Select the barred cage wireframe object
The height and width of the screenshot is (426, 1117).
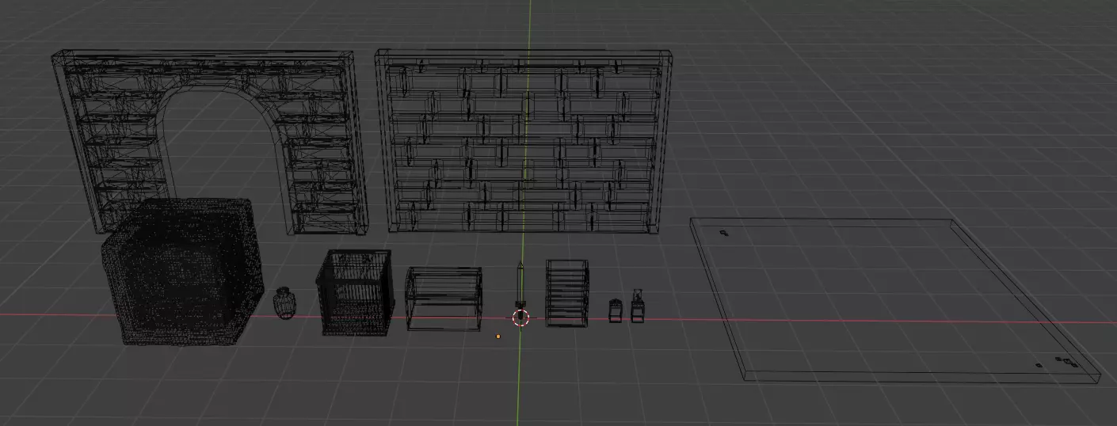click(354, 293)
